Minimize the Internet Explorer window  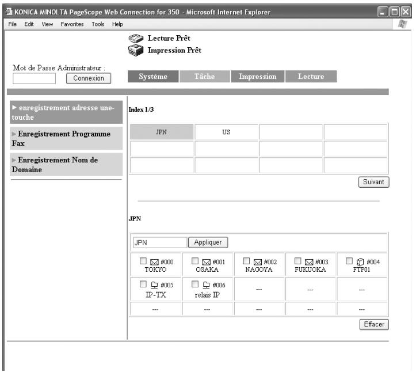[x=383, y=12]
